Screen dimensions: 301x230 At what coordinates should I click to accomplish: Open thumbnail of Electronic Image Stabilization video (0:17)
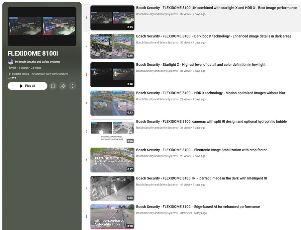(x=112, y=160)
